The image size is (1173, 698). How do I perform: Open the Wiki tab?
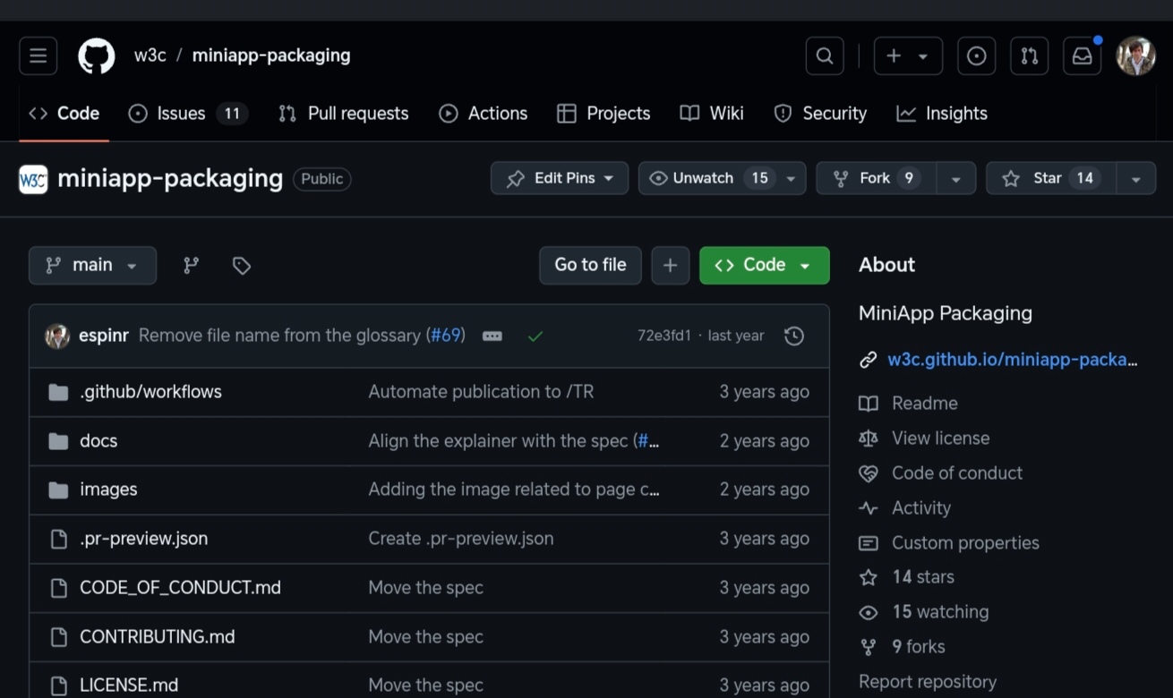tap(712, 114)
